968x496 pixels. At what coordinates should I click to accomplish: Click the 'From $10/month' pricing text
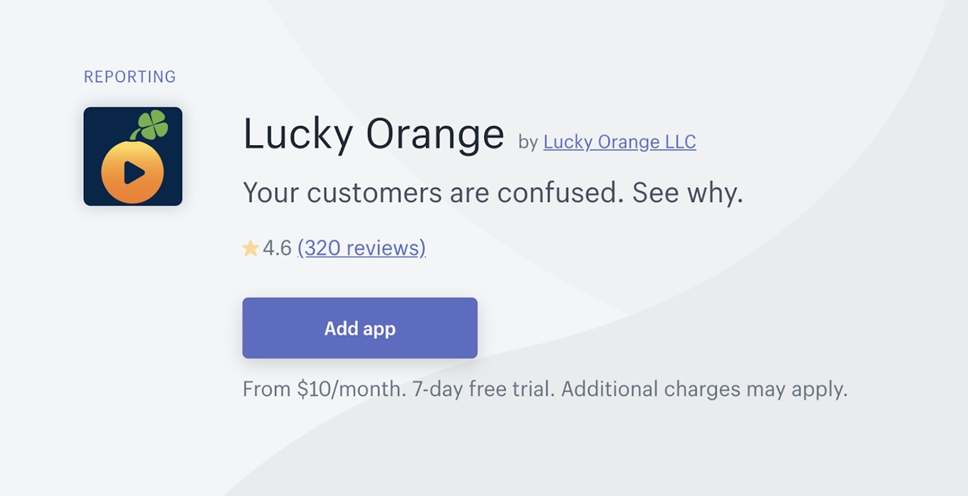pyautogui.click(x=324, y=390)
